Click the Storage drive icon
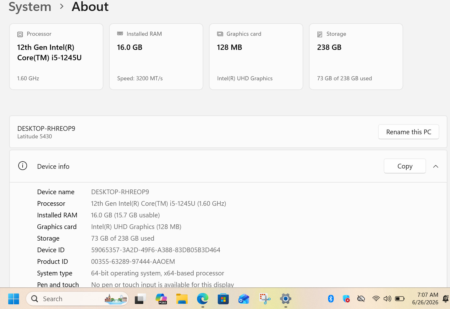The width and height of the screenshot is (450, 309). pos(320,34)
